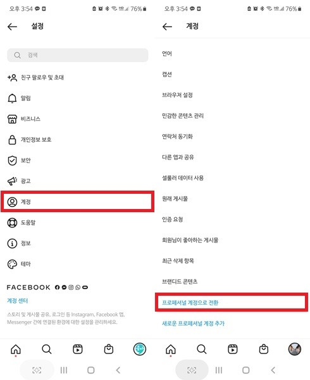Screen dimensions: 310x380
Task: Tap search magnifier in right bottom bar
Action: 202,349
